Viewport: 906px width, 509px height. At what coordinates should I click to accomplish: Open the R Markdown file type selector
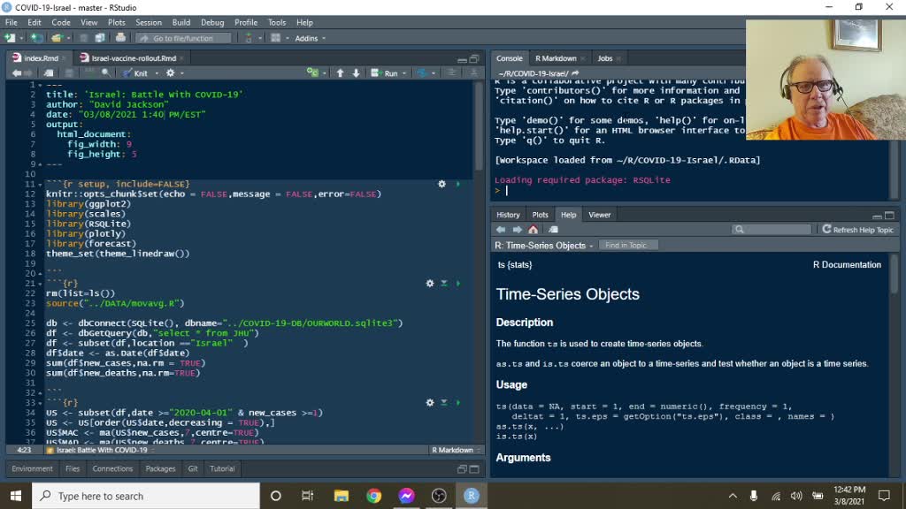click(x=456, y=450)
